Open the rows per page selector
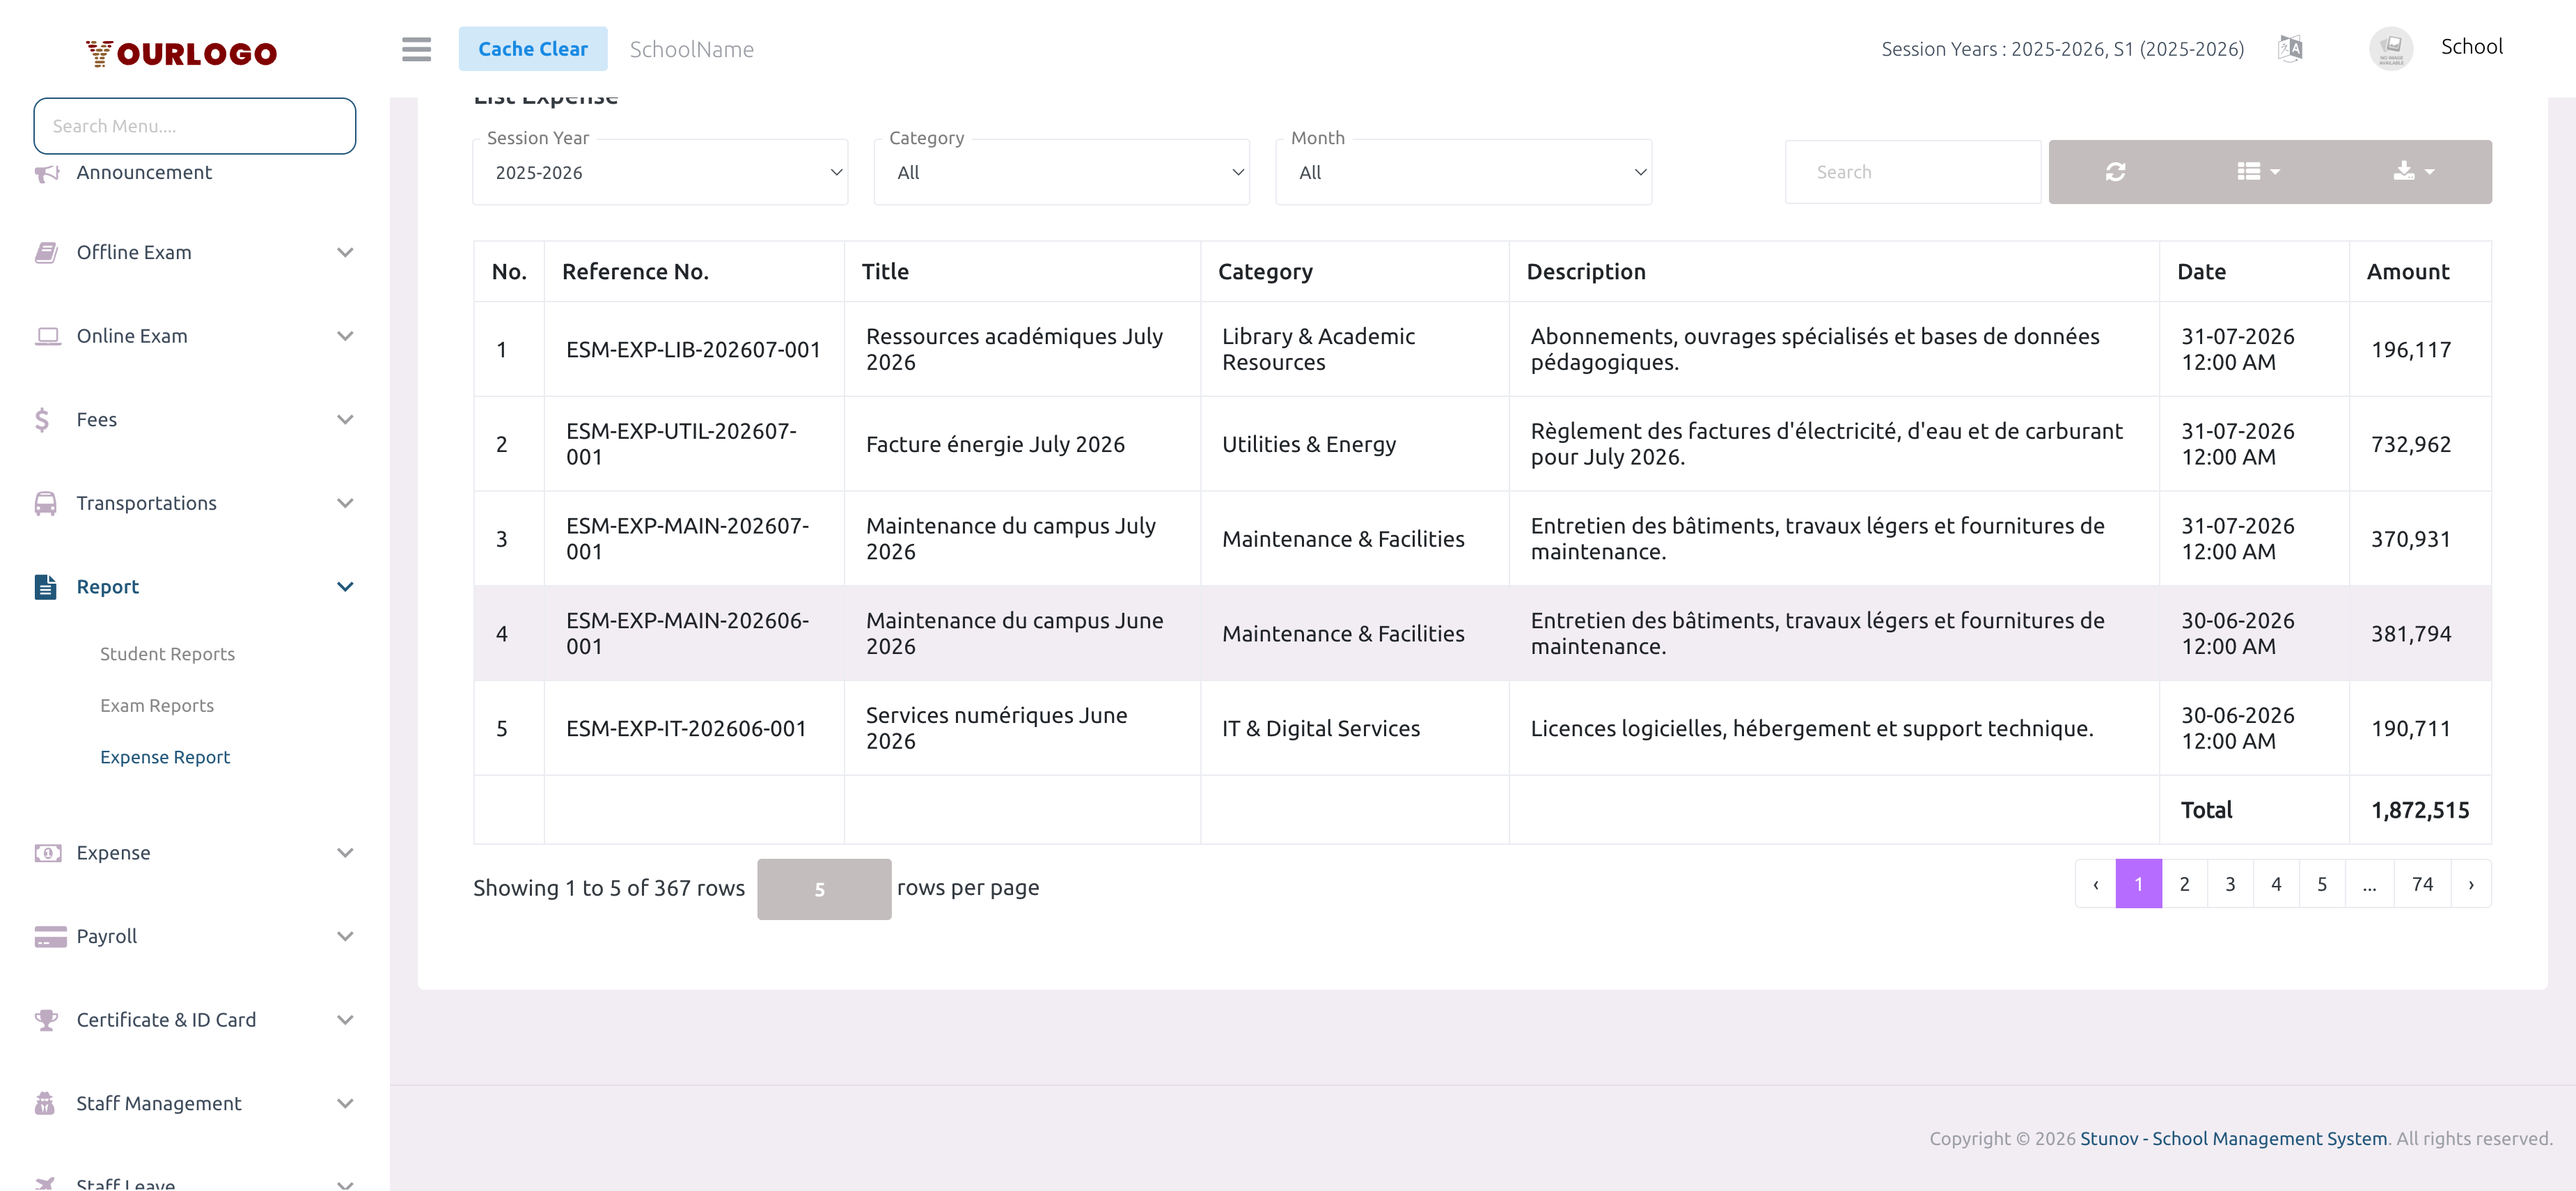Screen dimensions: 2576x1191 click(823, 888)
